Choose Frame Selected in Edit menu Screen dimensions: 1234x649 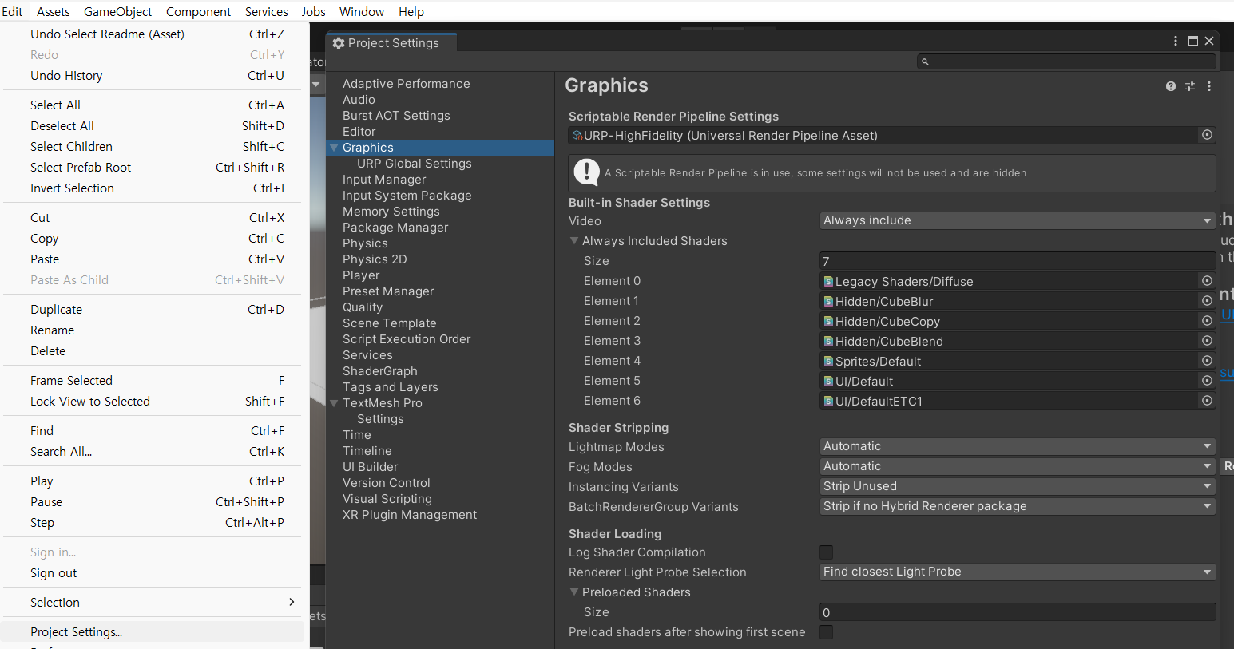(x=153, y=381)
